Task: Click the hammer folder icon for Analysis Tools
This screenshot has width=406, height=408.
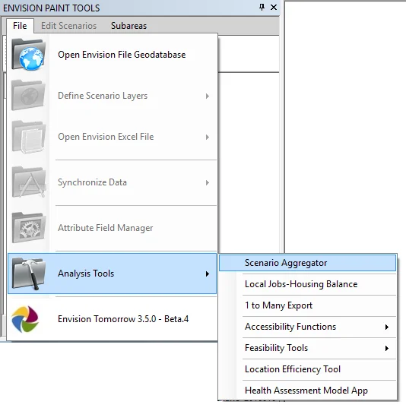Action: (x=28, y=274)
